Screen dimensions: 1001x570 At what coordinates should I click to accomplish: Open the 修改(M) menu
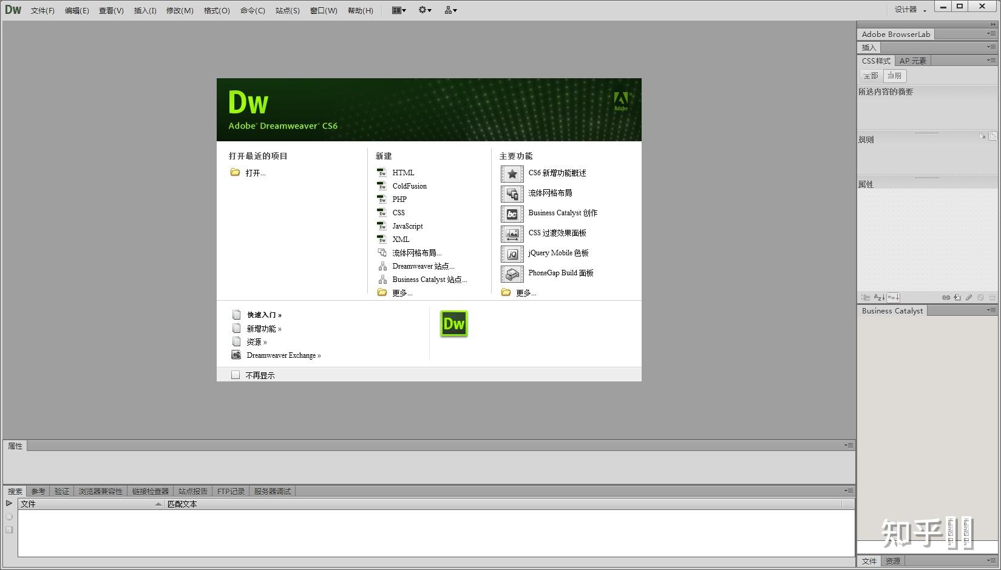(x=180, y=10)
